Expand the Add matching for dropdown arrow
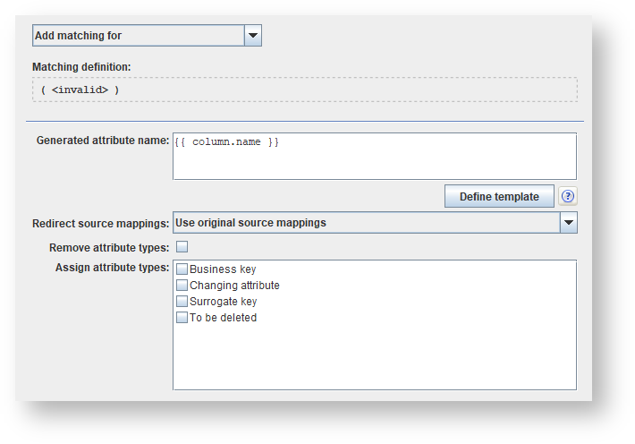Image resolution: width=635 pixels, height=444 pixels. tap(252, 36)
